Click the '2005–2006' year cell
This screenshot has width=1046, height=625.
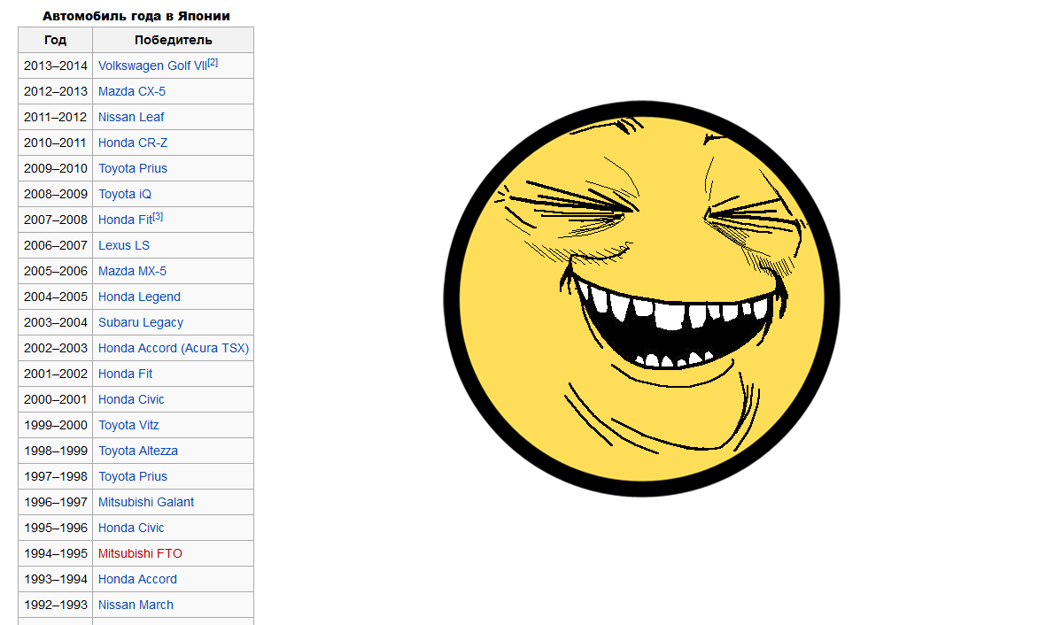56,272
